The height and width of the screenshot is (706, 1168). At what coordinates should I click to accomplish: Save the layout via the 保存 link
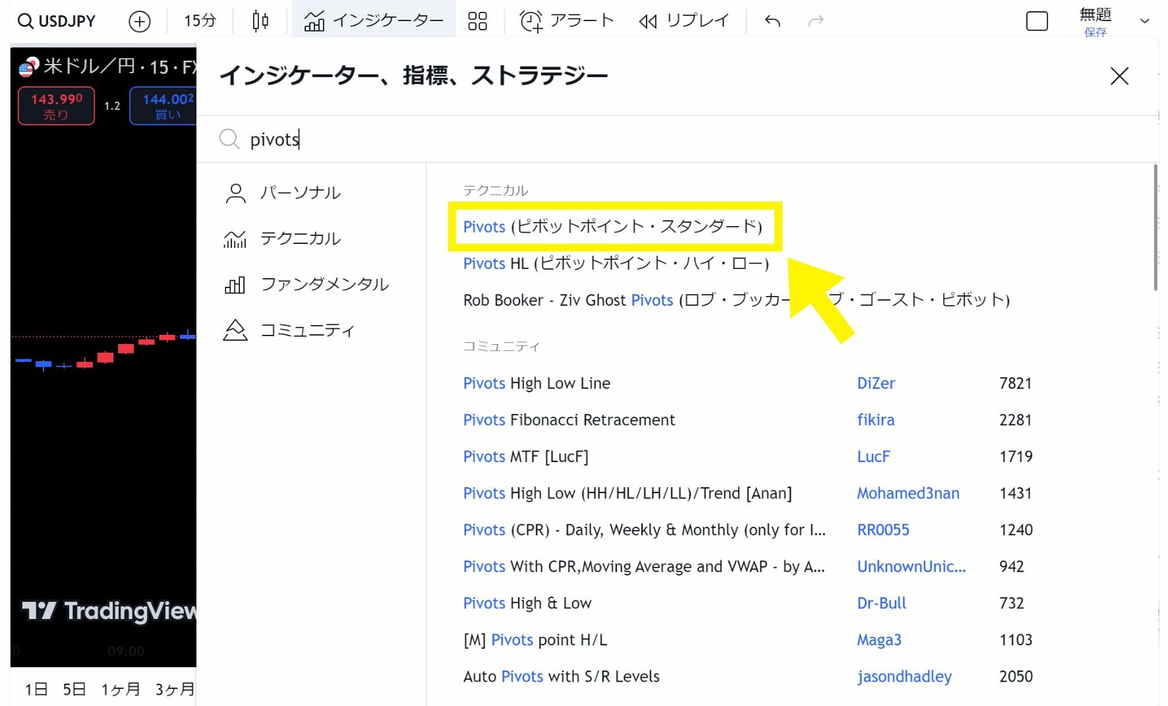coord(1095,32)
